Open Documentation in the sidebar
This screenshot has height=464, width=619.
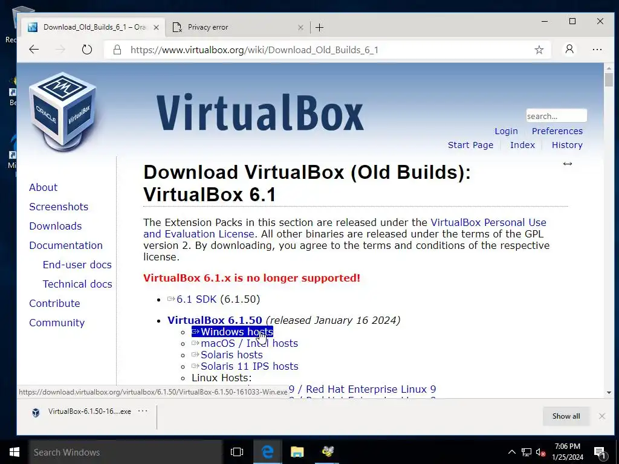click(66, 245)
